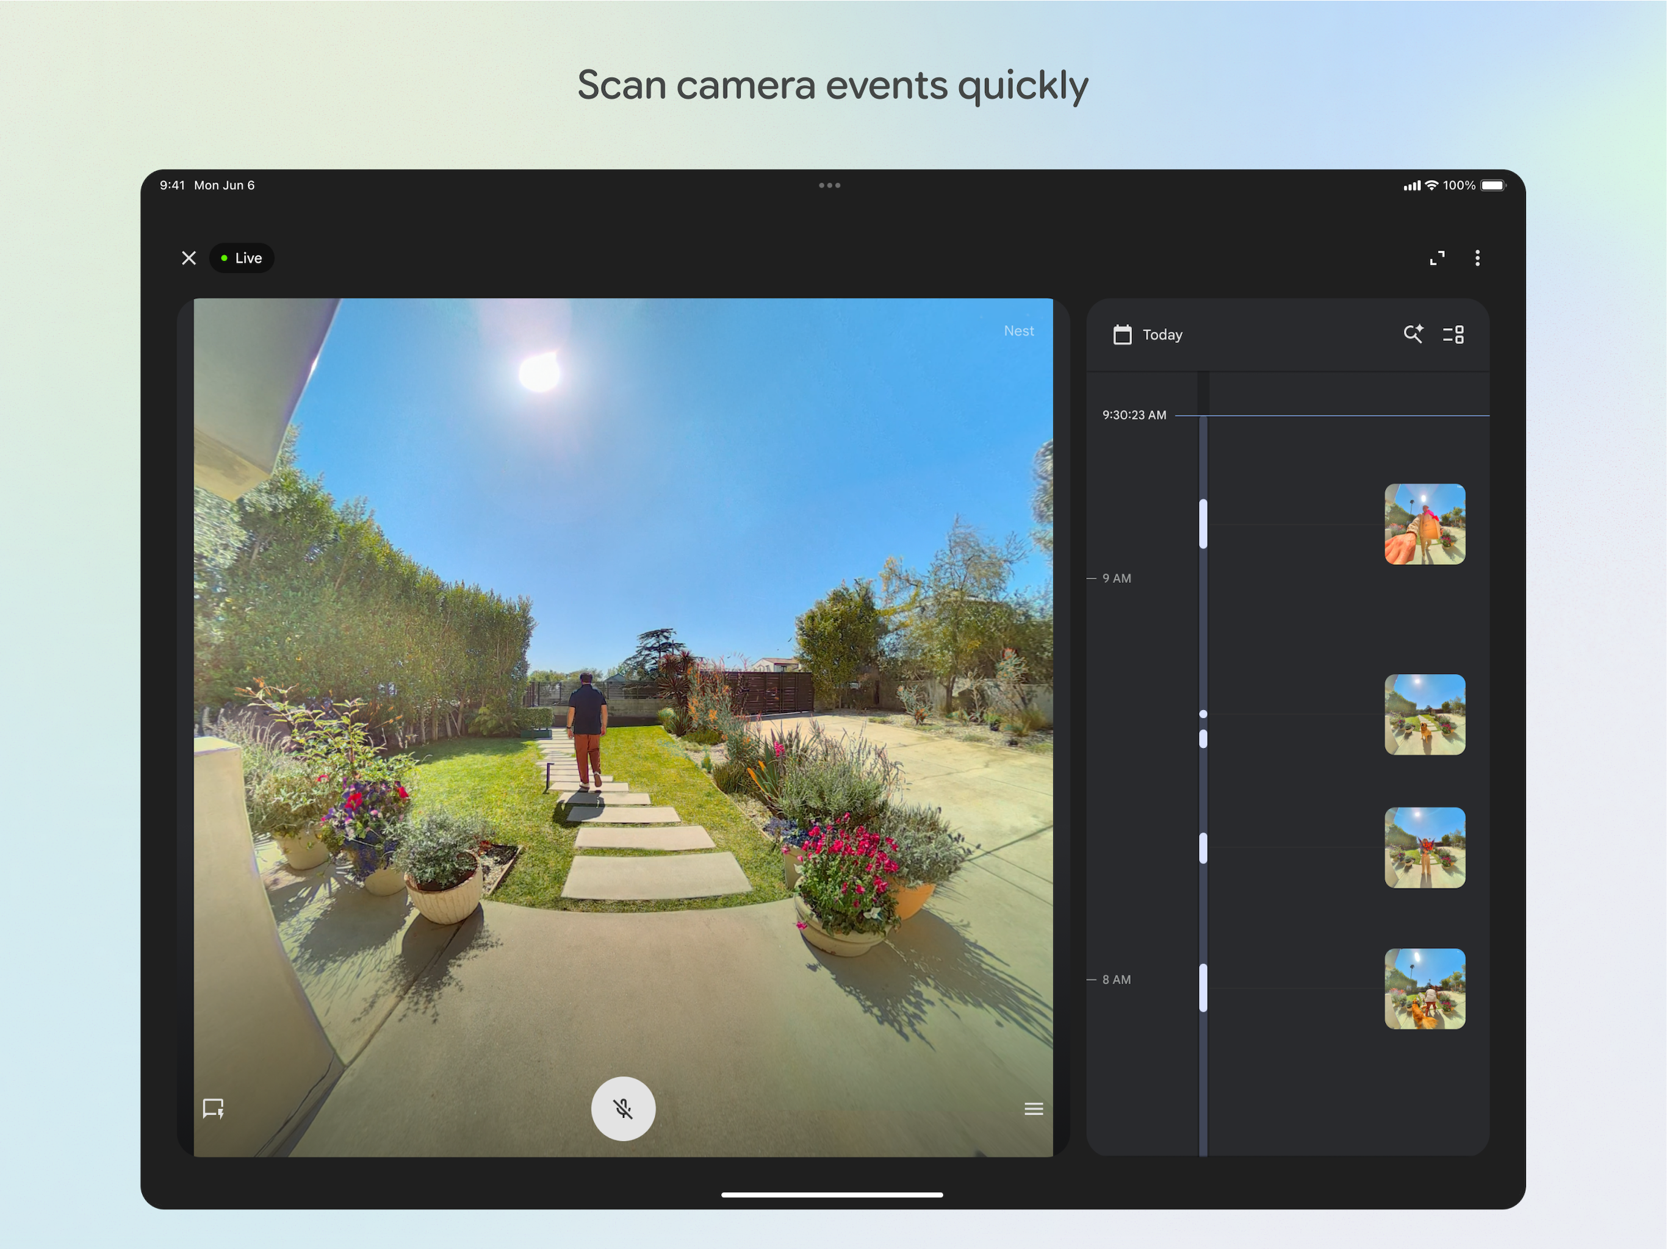Viewport: 1667px width, 1249px height.
Task: Enter fullscreen with the expand icon
Action: point(1437,259)
